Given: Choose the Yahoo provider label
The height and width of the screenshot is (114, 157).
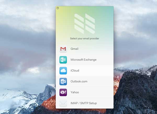Looking at the screenshot, I should click(x=75, y=92).
